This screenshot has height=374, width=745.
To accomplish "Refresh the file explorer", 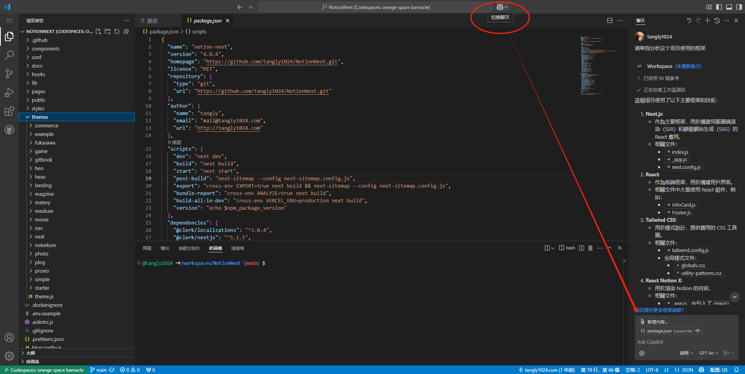I will (x=117, y=31).
